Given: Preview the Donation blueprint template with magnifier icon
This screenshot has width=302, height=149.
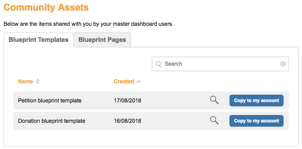Looking at the screenshot, I should pos(215,121).
